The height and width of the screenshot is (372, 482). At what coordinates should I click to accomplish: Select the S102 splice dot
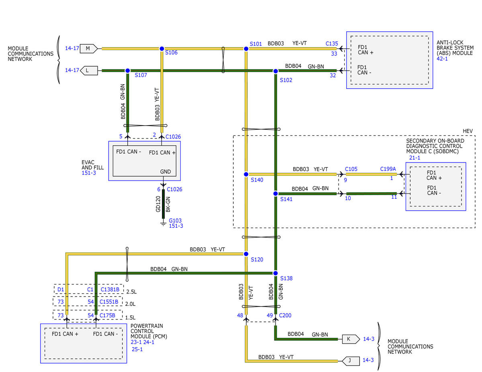point(276,71)
